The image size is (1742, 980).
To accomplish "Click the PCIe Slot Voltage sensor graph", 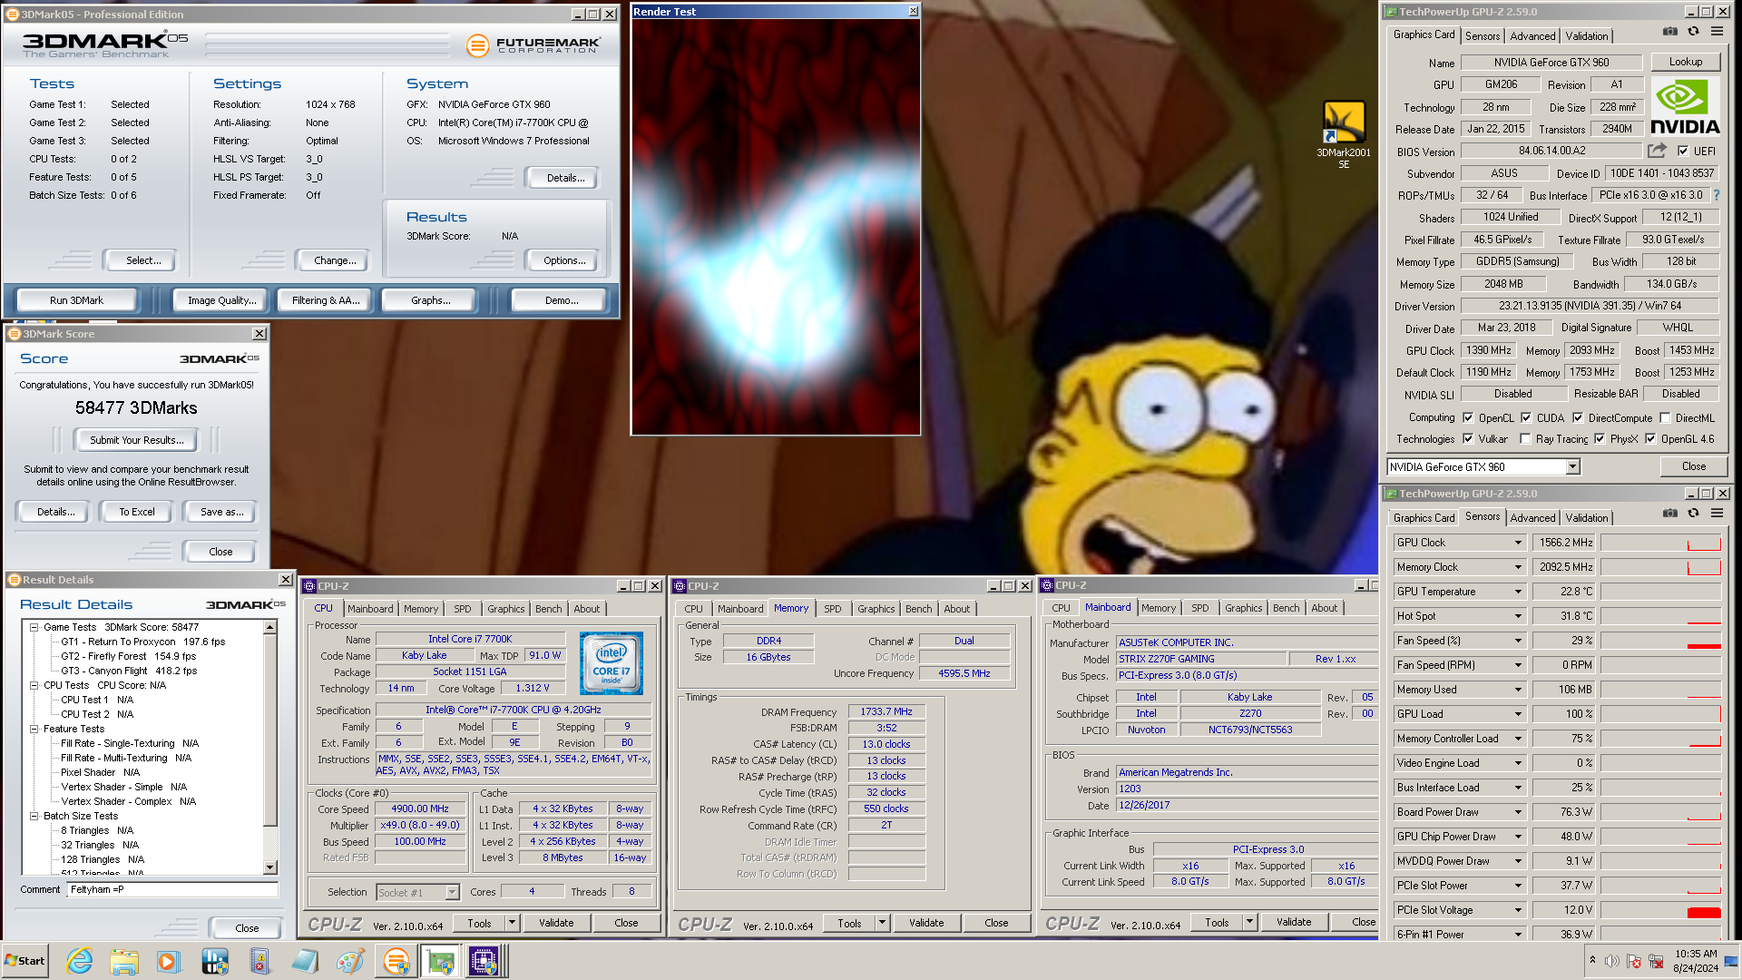I will pyautogui.click(x=1660, y=910).
